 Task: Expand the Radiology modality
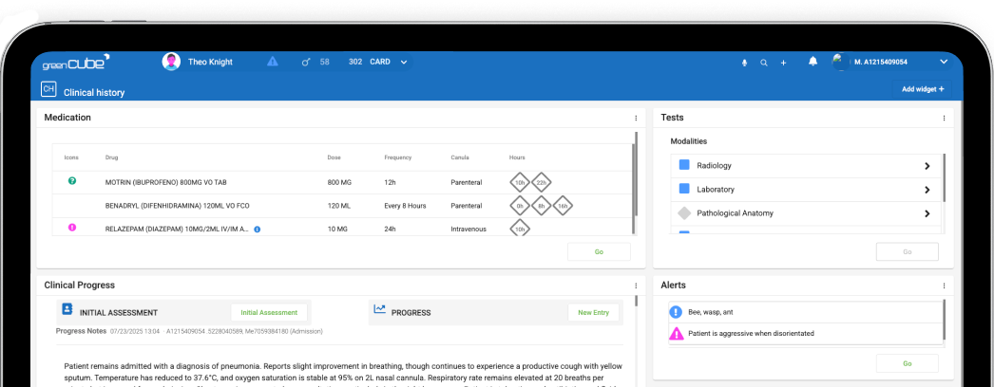(x=927, y=166)
